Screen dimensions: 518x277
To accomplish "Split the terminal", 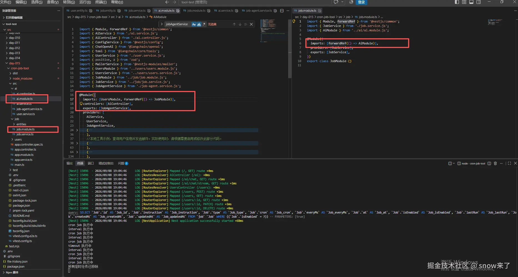I will coord(489,163).
